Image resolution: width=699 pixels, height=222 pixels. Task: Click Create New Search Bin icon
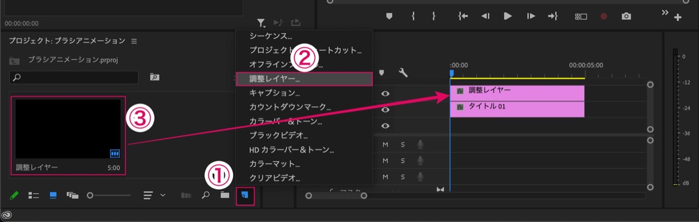pyautogui.click(x=154, y=77)
